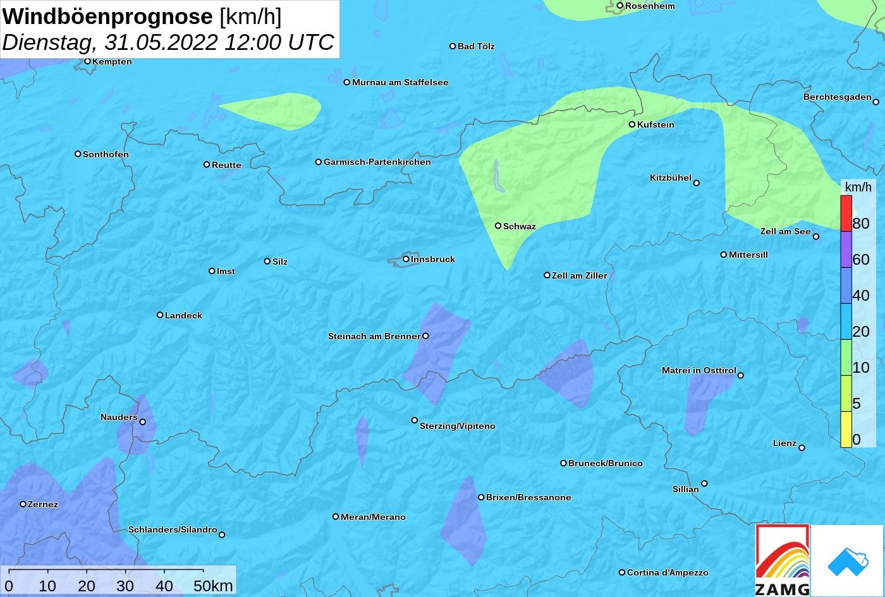Click the Imst label
Image resolution: width=885 pixels, height=597 pixels.
226,271
